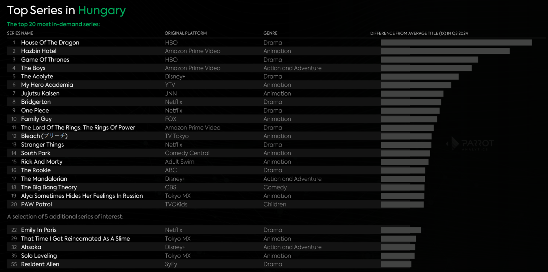Select the 'Hazbin Hotel' series row title
548x272 pixels.
coord(38,51)
